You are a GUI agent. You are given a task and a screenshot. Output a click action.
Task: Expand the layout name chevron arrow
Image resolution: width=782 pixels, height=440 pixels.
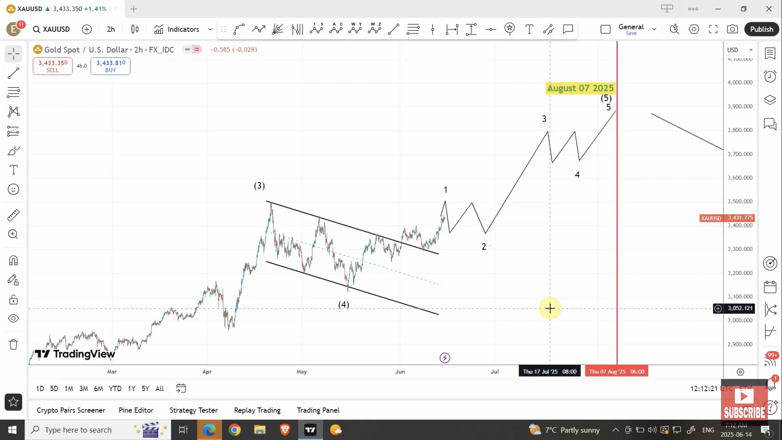[654, 29]
